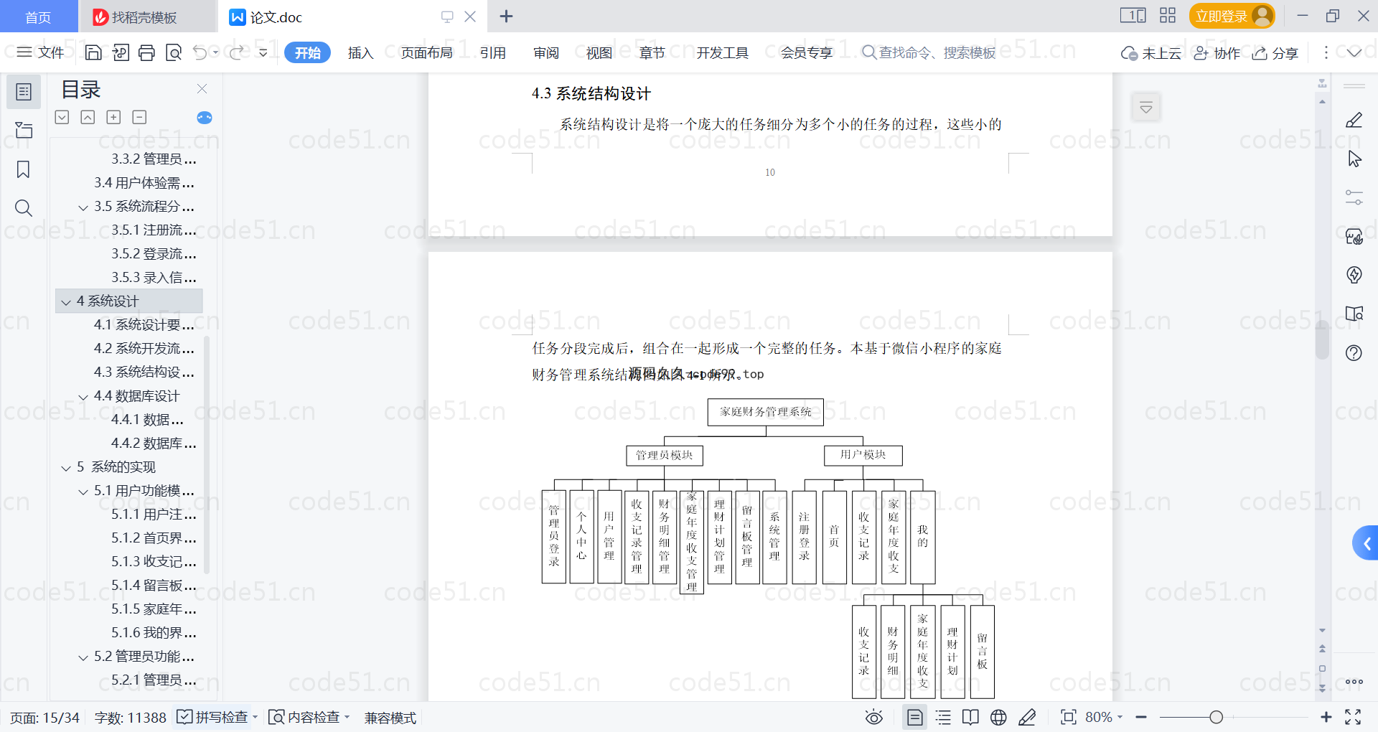
Task: Open the help question mark icon
Action: (x=1354, y=353)
